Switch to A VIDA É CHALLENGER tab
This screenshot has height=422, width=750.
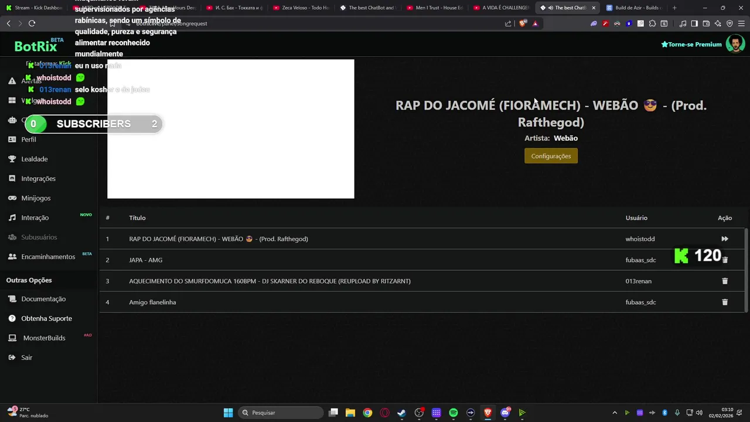pyautogui.click(x=502, y=8)
